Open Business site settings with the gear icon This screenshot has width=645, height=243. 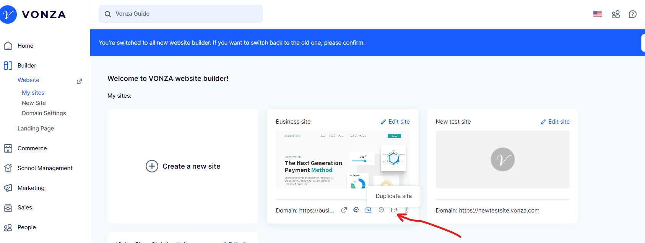coord(356,210)
